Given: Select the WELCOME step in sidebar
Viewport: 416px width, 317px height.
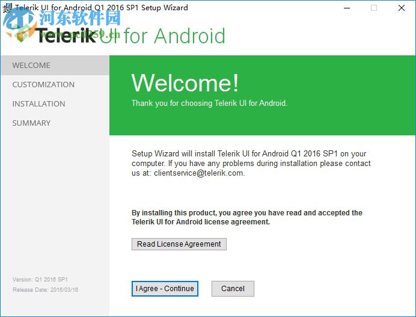Looking at the screenshot, I should pyautogui.click(x=55, y=66).
